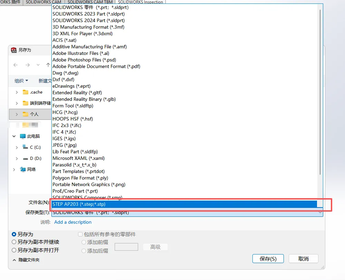Choose 3D Manufacturing Format (*.3mf)

[x=185, y=27]
